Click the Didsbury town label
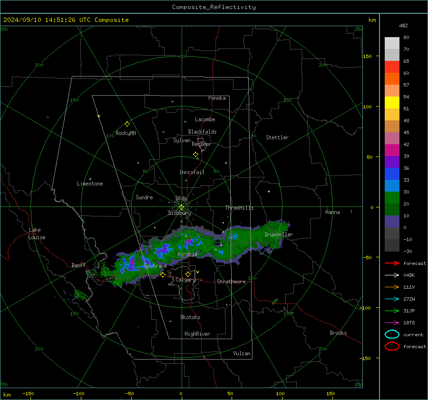 tap(180, 213)
